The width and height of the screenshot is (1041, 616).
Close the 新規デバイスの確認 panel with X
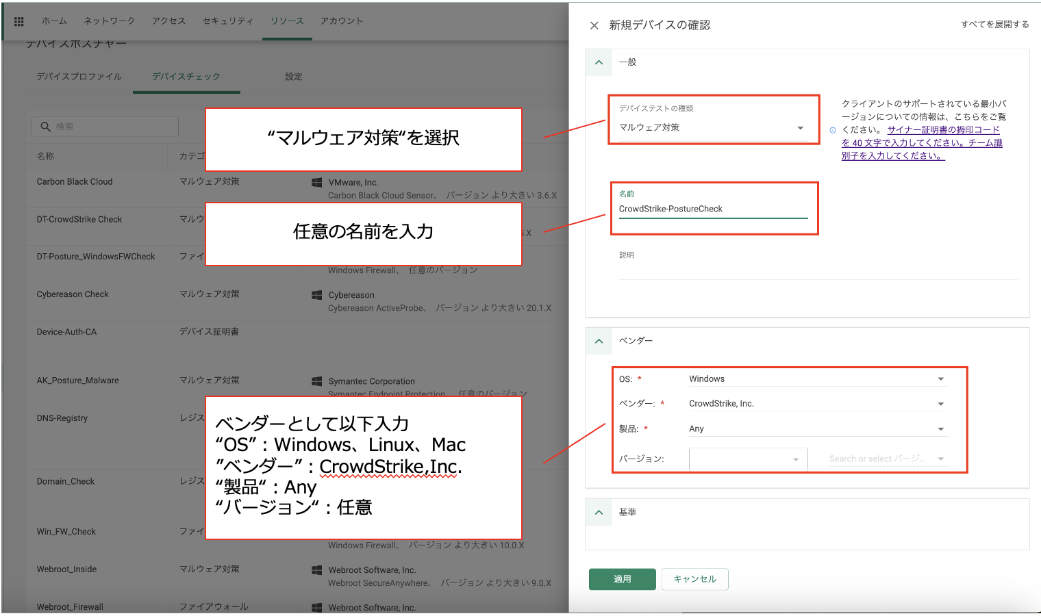(594, 25)
